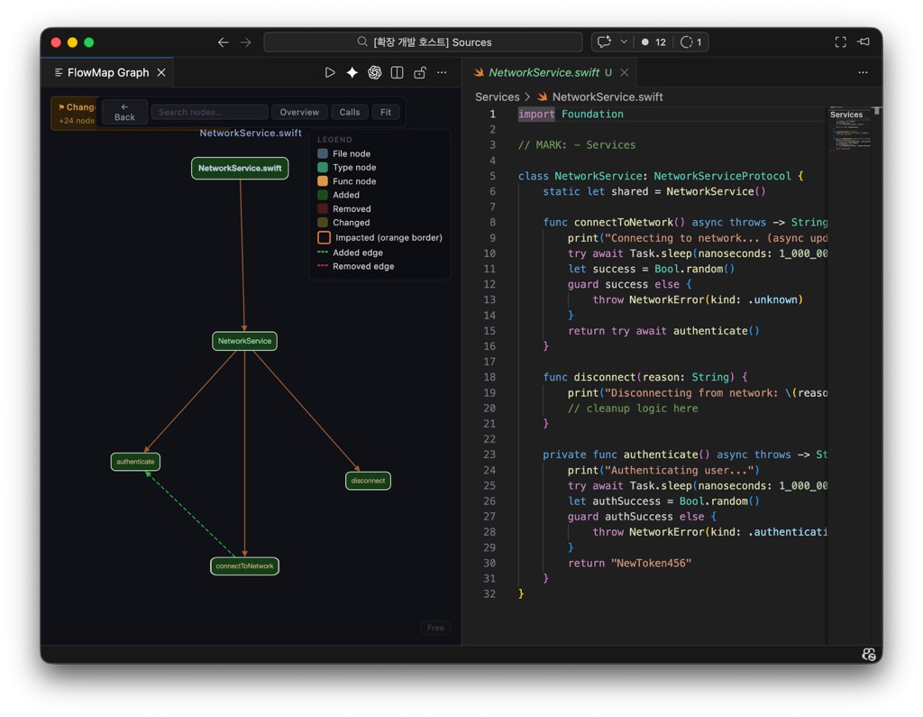Toggle fullscreen layout icon at top right
The height and width of the screenshot is (717, 923).
pos(841,41)
